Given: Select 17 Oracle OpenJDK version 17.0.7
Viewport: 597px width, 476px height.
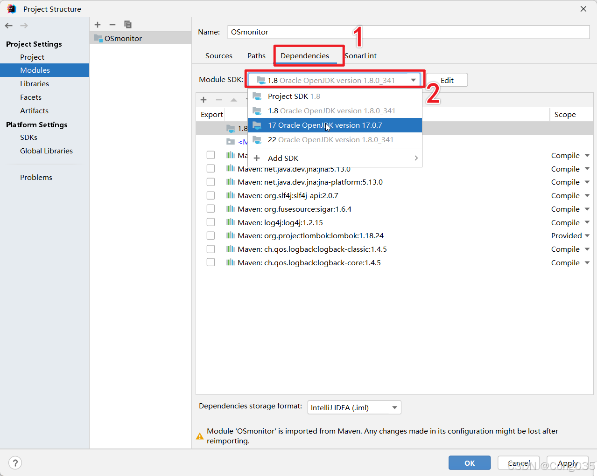Looking at the screenshot, I should click(335, 125).
